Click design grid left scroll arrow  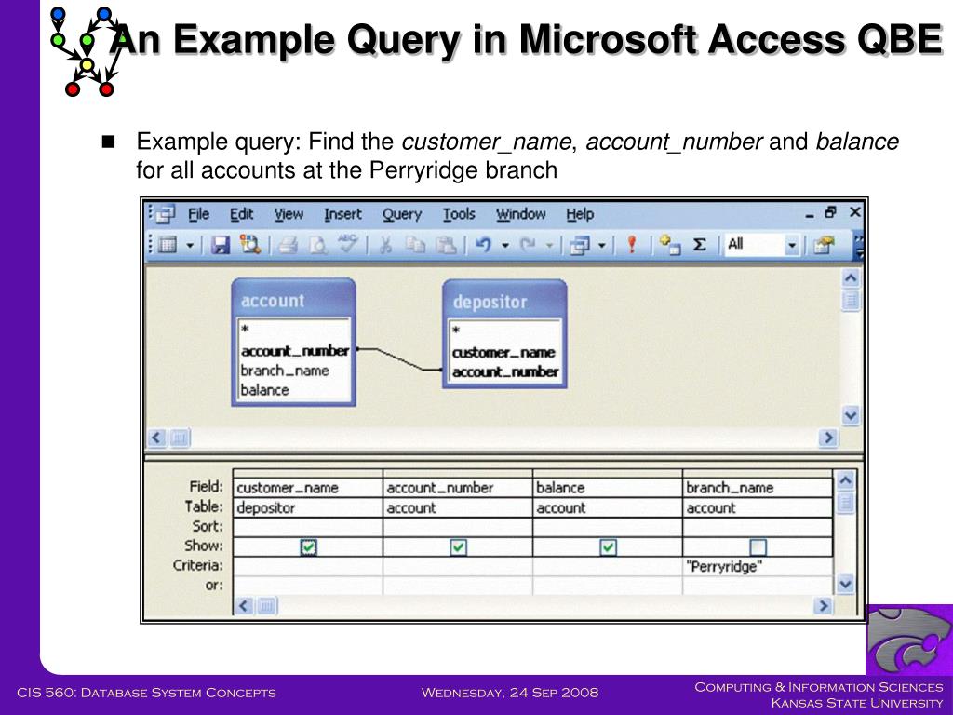[244, 605]
